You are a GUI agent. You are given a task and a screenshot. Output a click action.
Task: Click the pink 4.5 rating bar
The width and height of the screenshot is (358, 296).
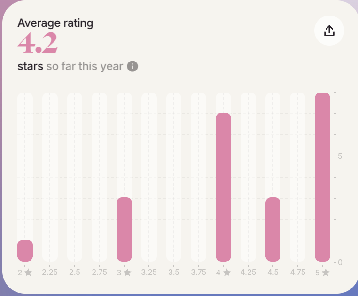pos(273,229)
